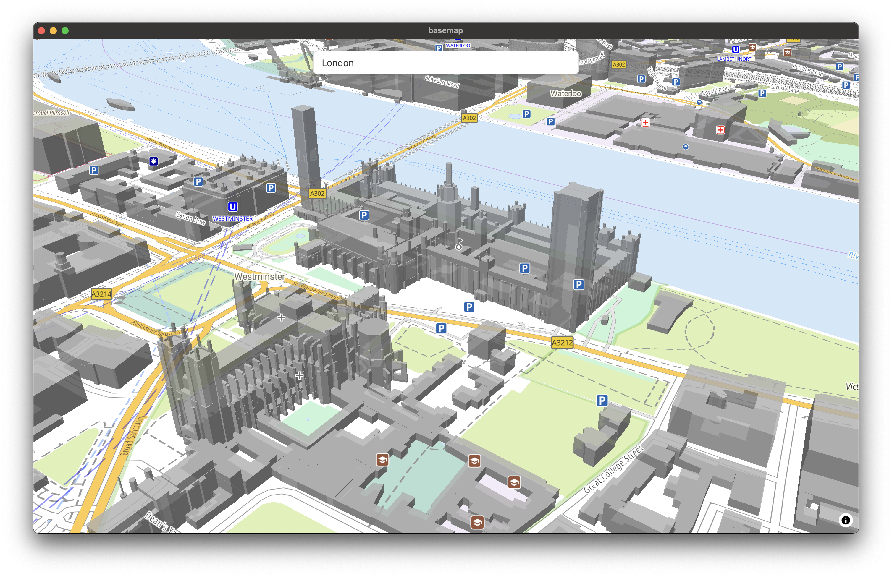Click the London search field
Viewport: 892px width, 577px height.
(x=446, y=63)
